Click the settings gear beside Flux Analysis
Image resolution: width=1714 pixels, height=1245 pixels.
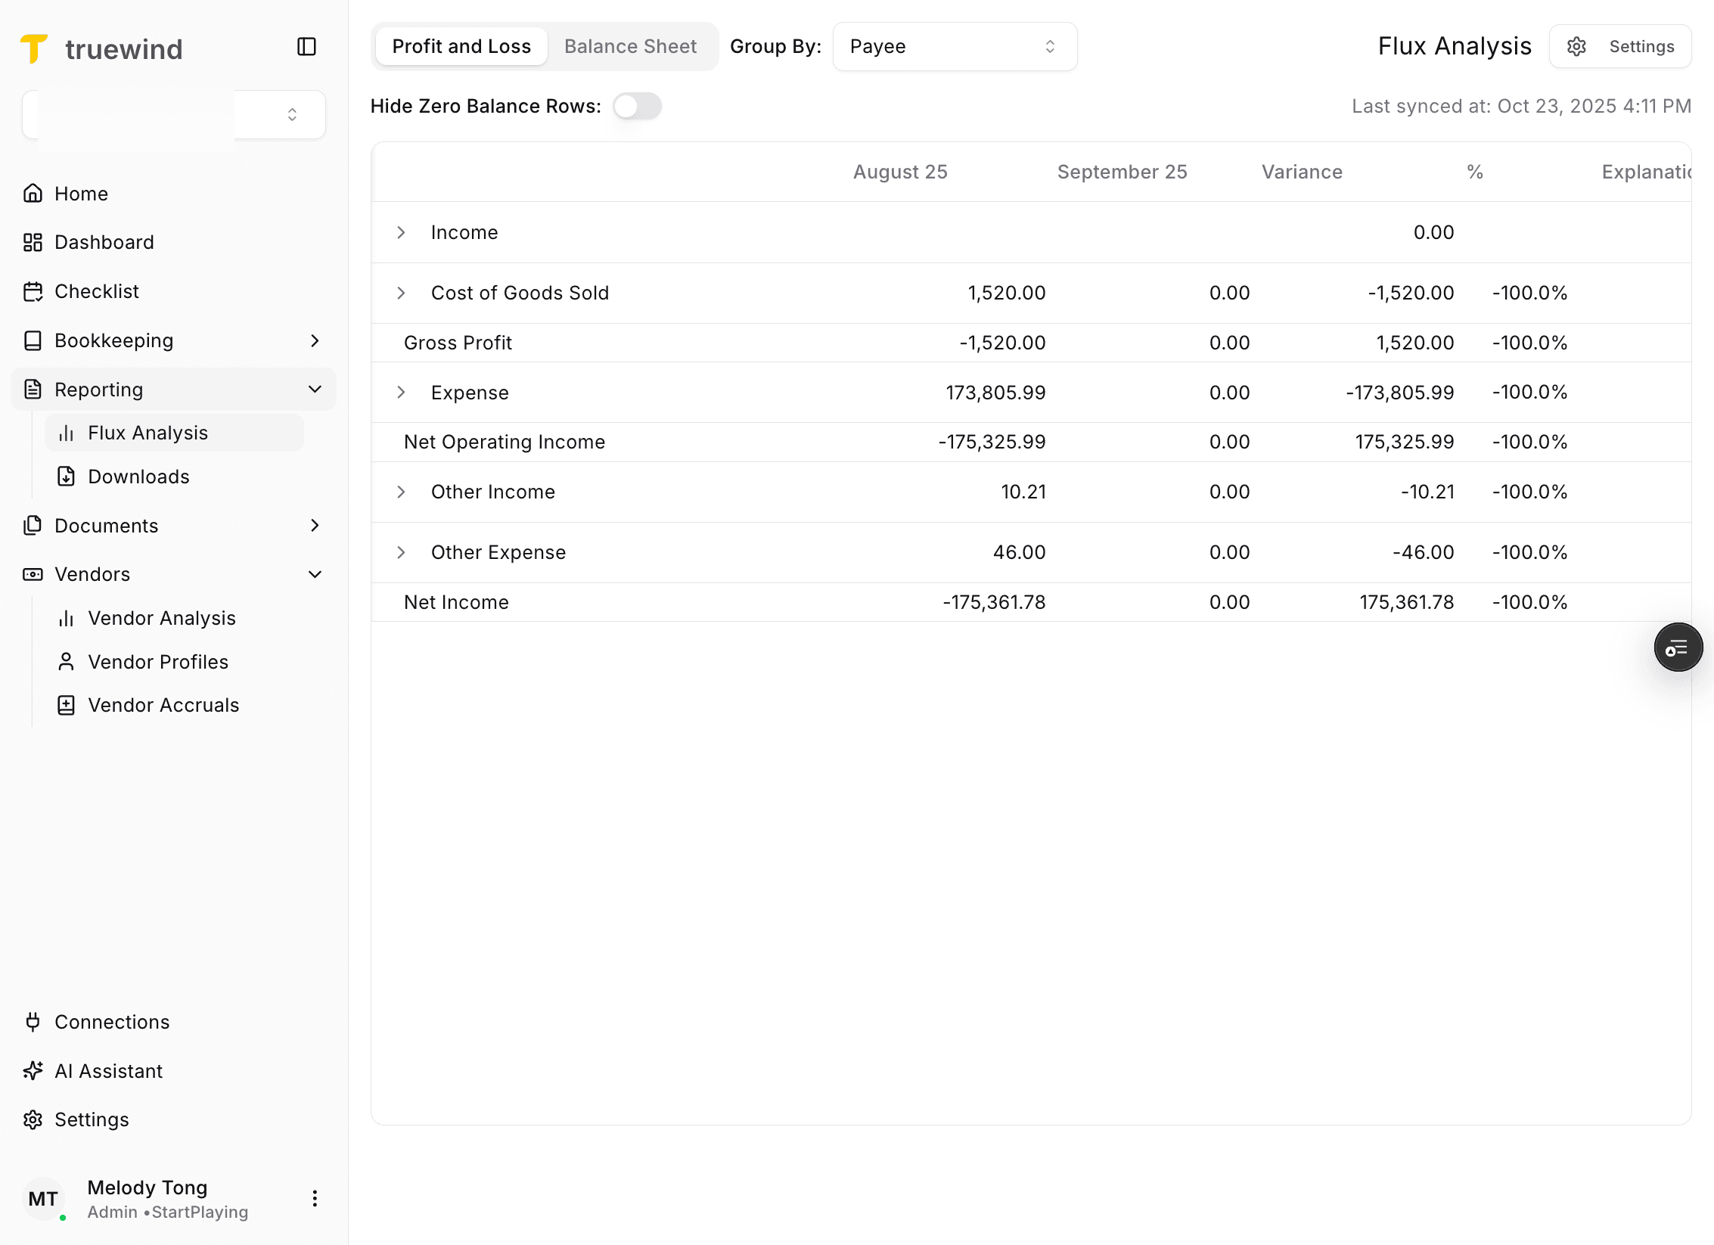[1576, 46]
